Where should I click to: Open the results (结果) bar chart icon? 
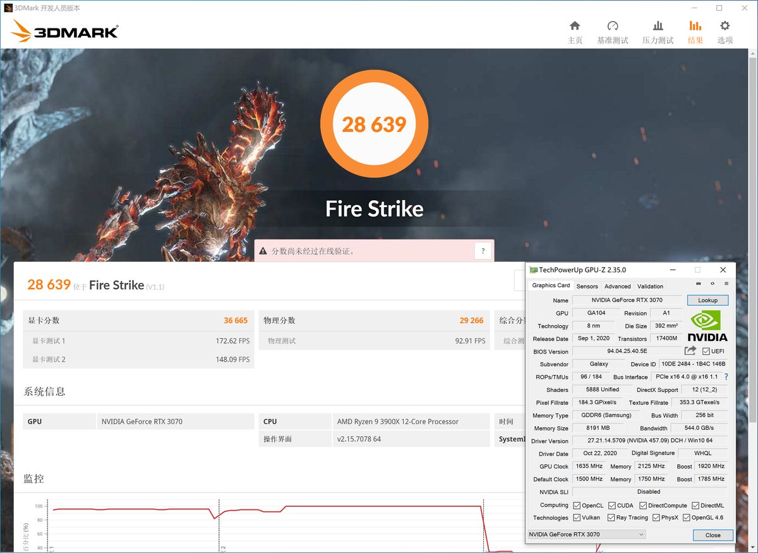(x=695, y=26)
